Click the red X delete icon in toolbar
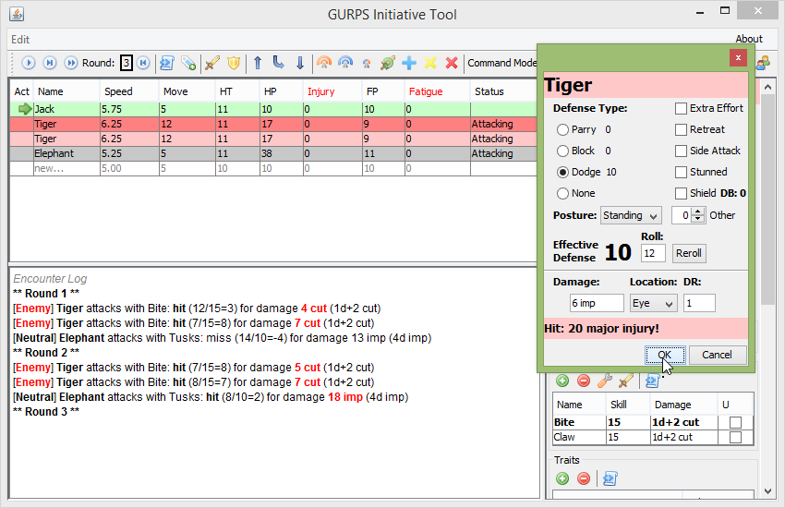Screen dimensions: 785x508 coord(452,63)
